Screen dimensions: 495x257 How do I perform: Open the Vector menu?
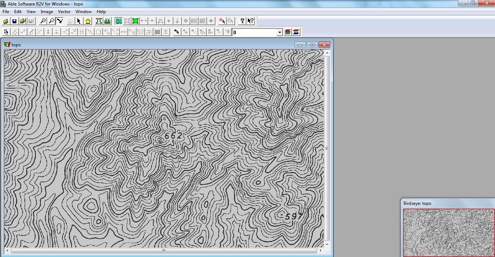(x=64, y=12)
